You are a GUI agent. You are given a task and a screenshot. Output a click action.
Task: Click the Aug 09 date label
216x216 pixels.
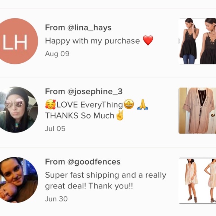57,54
